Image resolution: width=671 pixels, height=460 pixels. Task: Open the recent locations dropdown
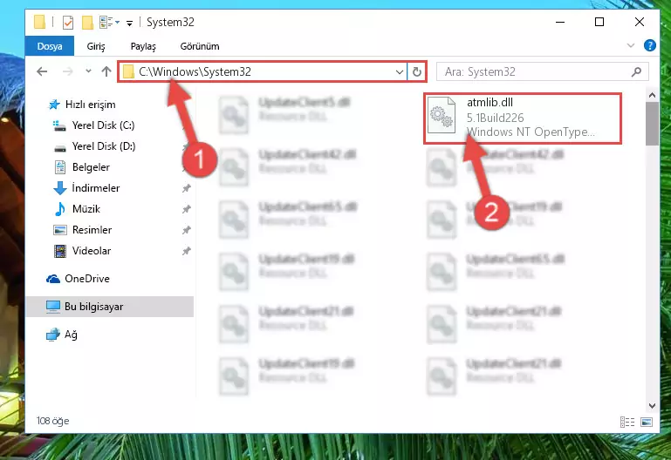pyautogui.click(x=88, y=71)
